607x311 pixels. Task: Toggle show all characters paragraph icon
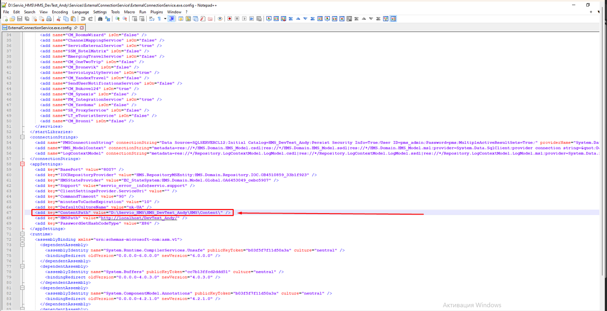[159, 18]
